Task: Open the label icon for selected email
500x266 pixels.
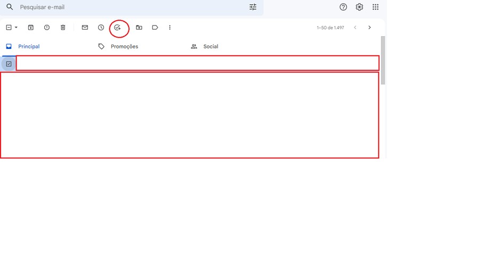Action: pyautogui.click(x=155, y=28)
